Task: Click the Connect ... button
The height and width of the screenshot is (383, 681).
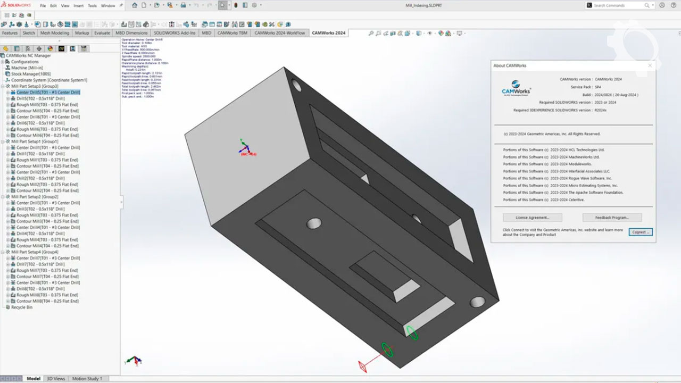Action: (640, 232)
